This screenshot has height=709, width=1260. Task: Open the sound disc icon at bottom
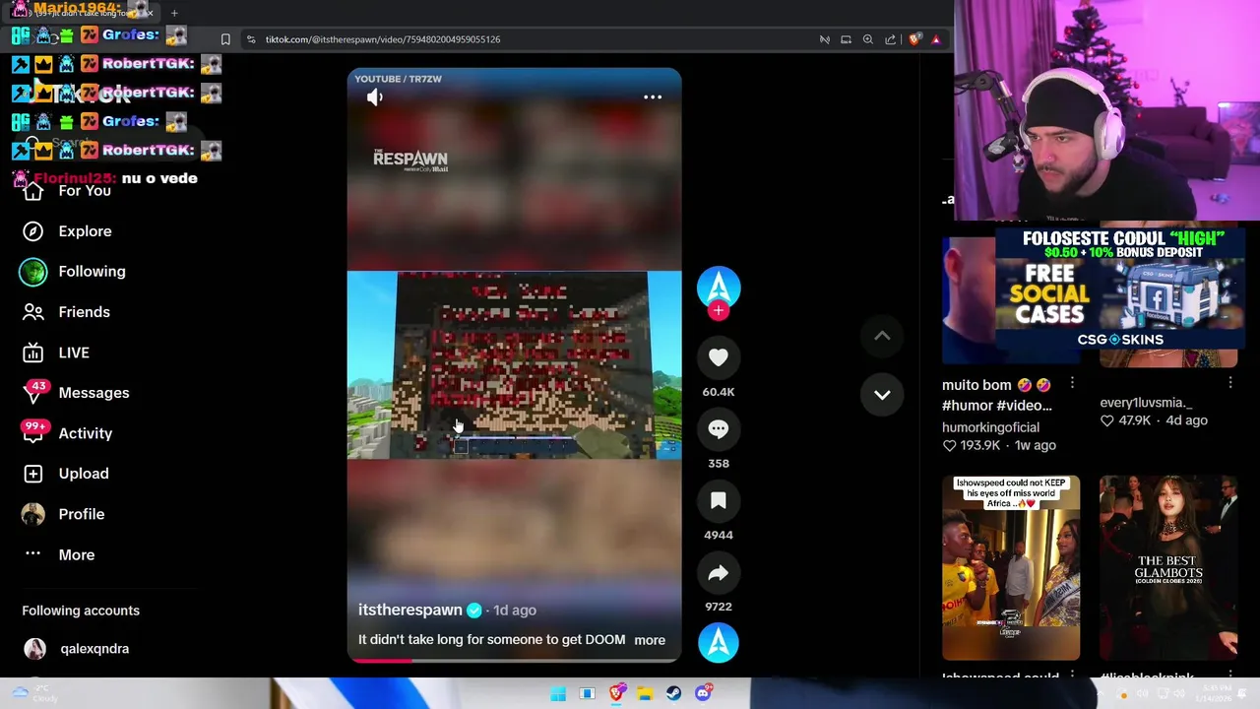point(719,643)
